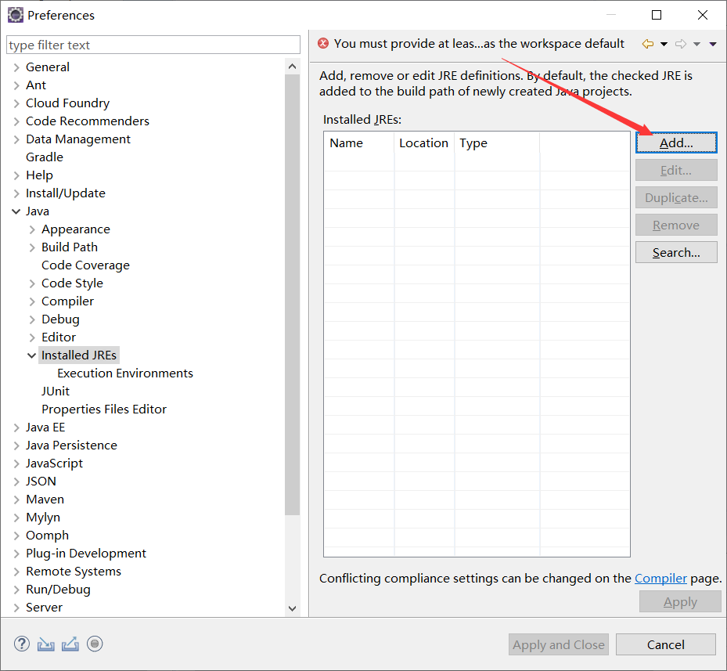Collapse the Java tree node

click(x=16, y=211)
